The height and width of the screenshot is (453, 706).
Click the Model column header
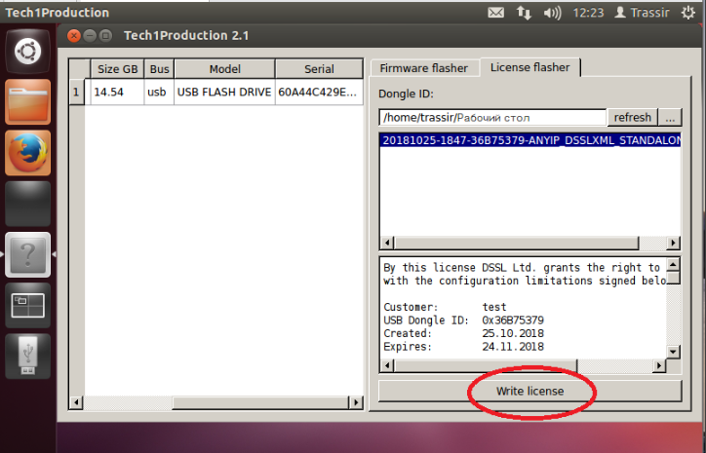tap(224, 69)
